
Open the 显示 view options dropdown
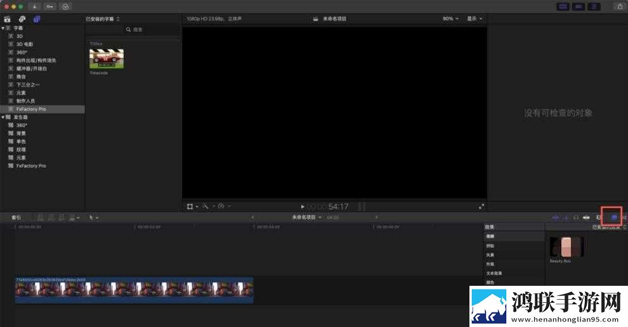475,18
